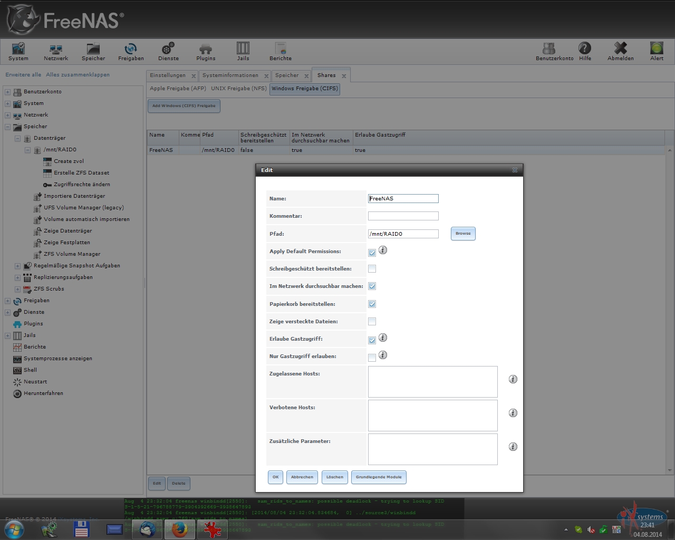
Task: Select Herunterfahren in the sidebar tree
Action: [43, 393]
